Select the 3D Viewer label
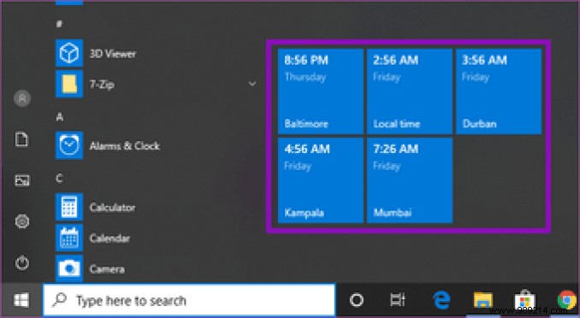Image resolution: width=580 pixels, height=318 pixels. click(x=113, y=54)
